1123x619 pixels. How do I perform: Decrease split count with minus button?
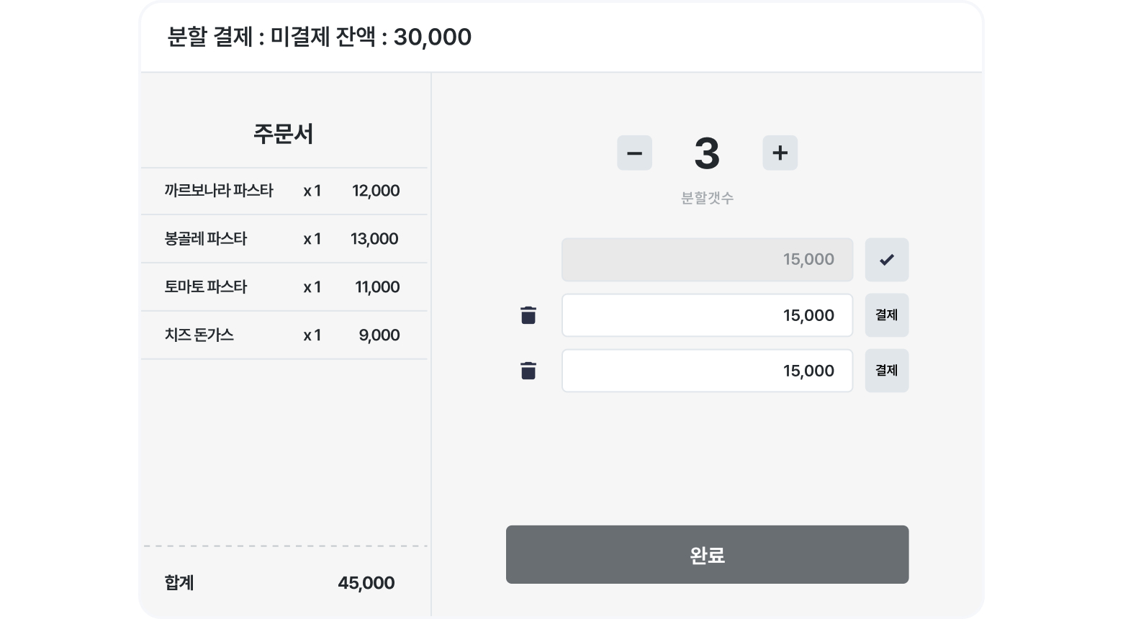click(634, 153)
